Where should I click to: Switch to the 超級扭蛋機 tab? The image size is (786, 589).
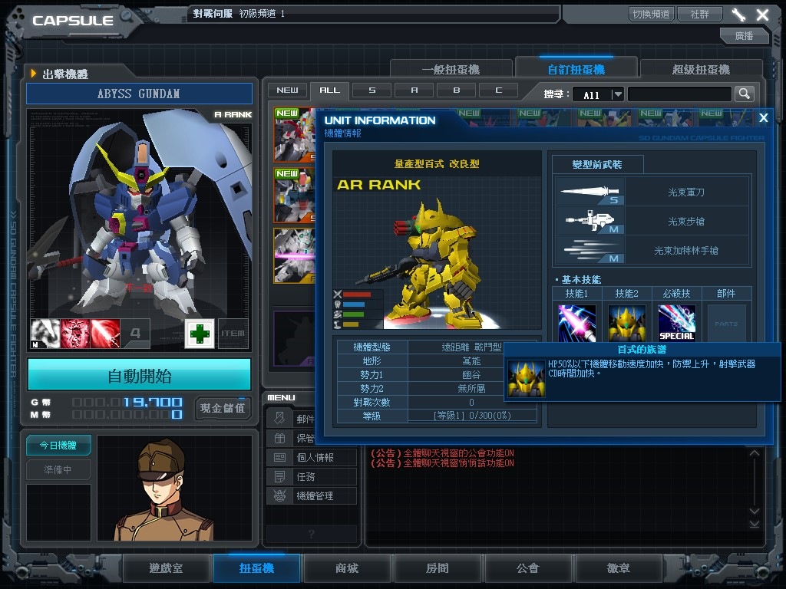point(702,70)
